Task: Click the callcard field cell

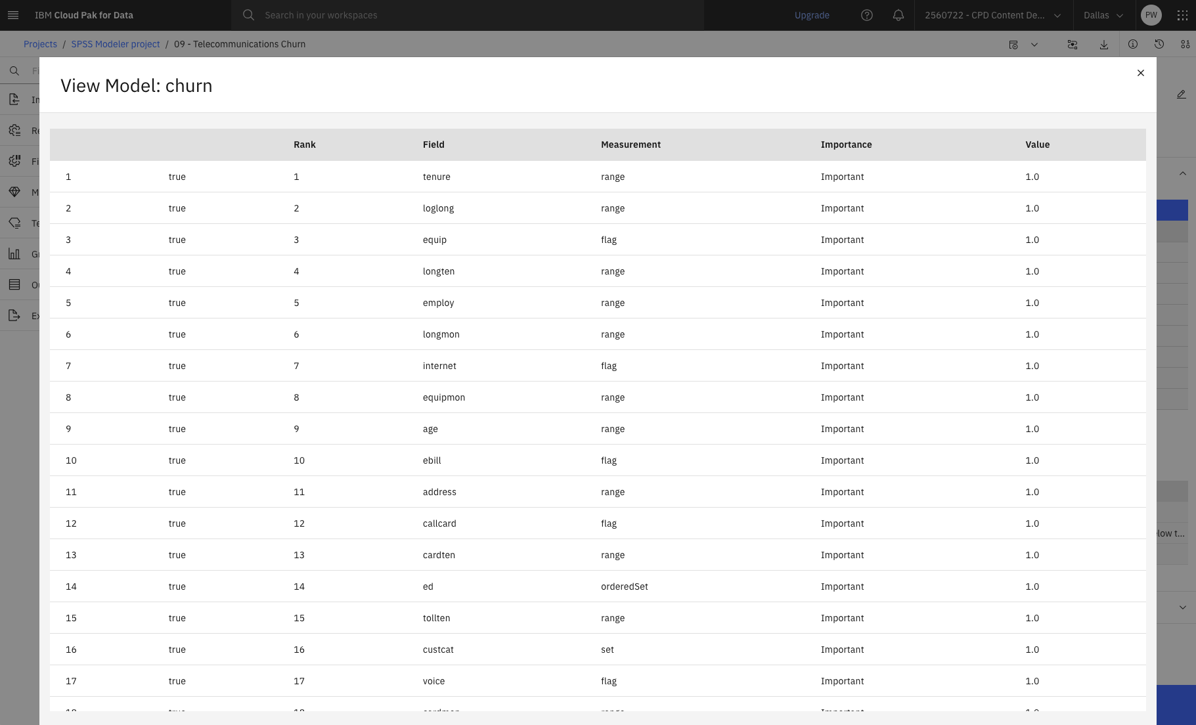Action: pos(439,523)
